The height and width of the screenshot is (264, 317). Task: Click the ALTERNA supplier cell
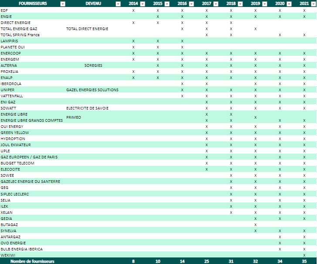(x=33, y=65)
